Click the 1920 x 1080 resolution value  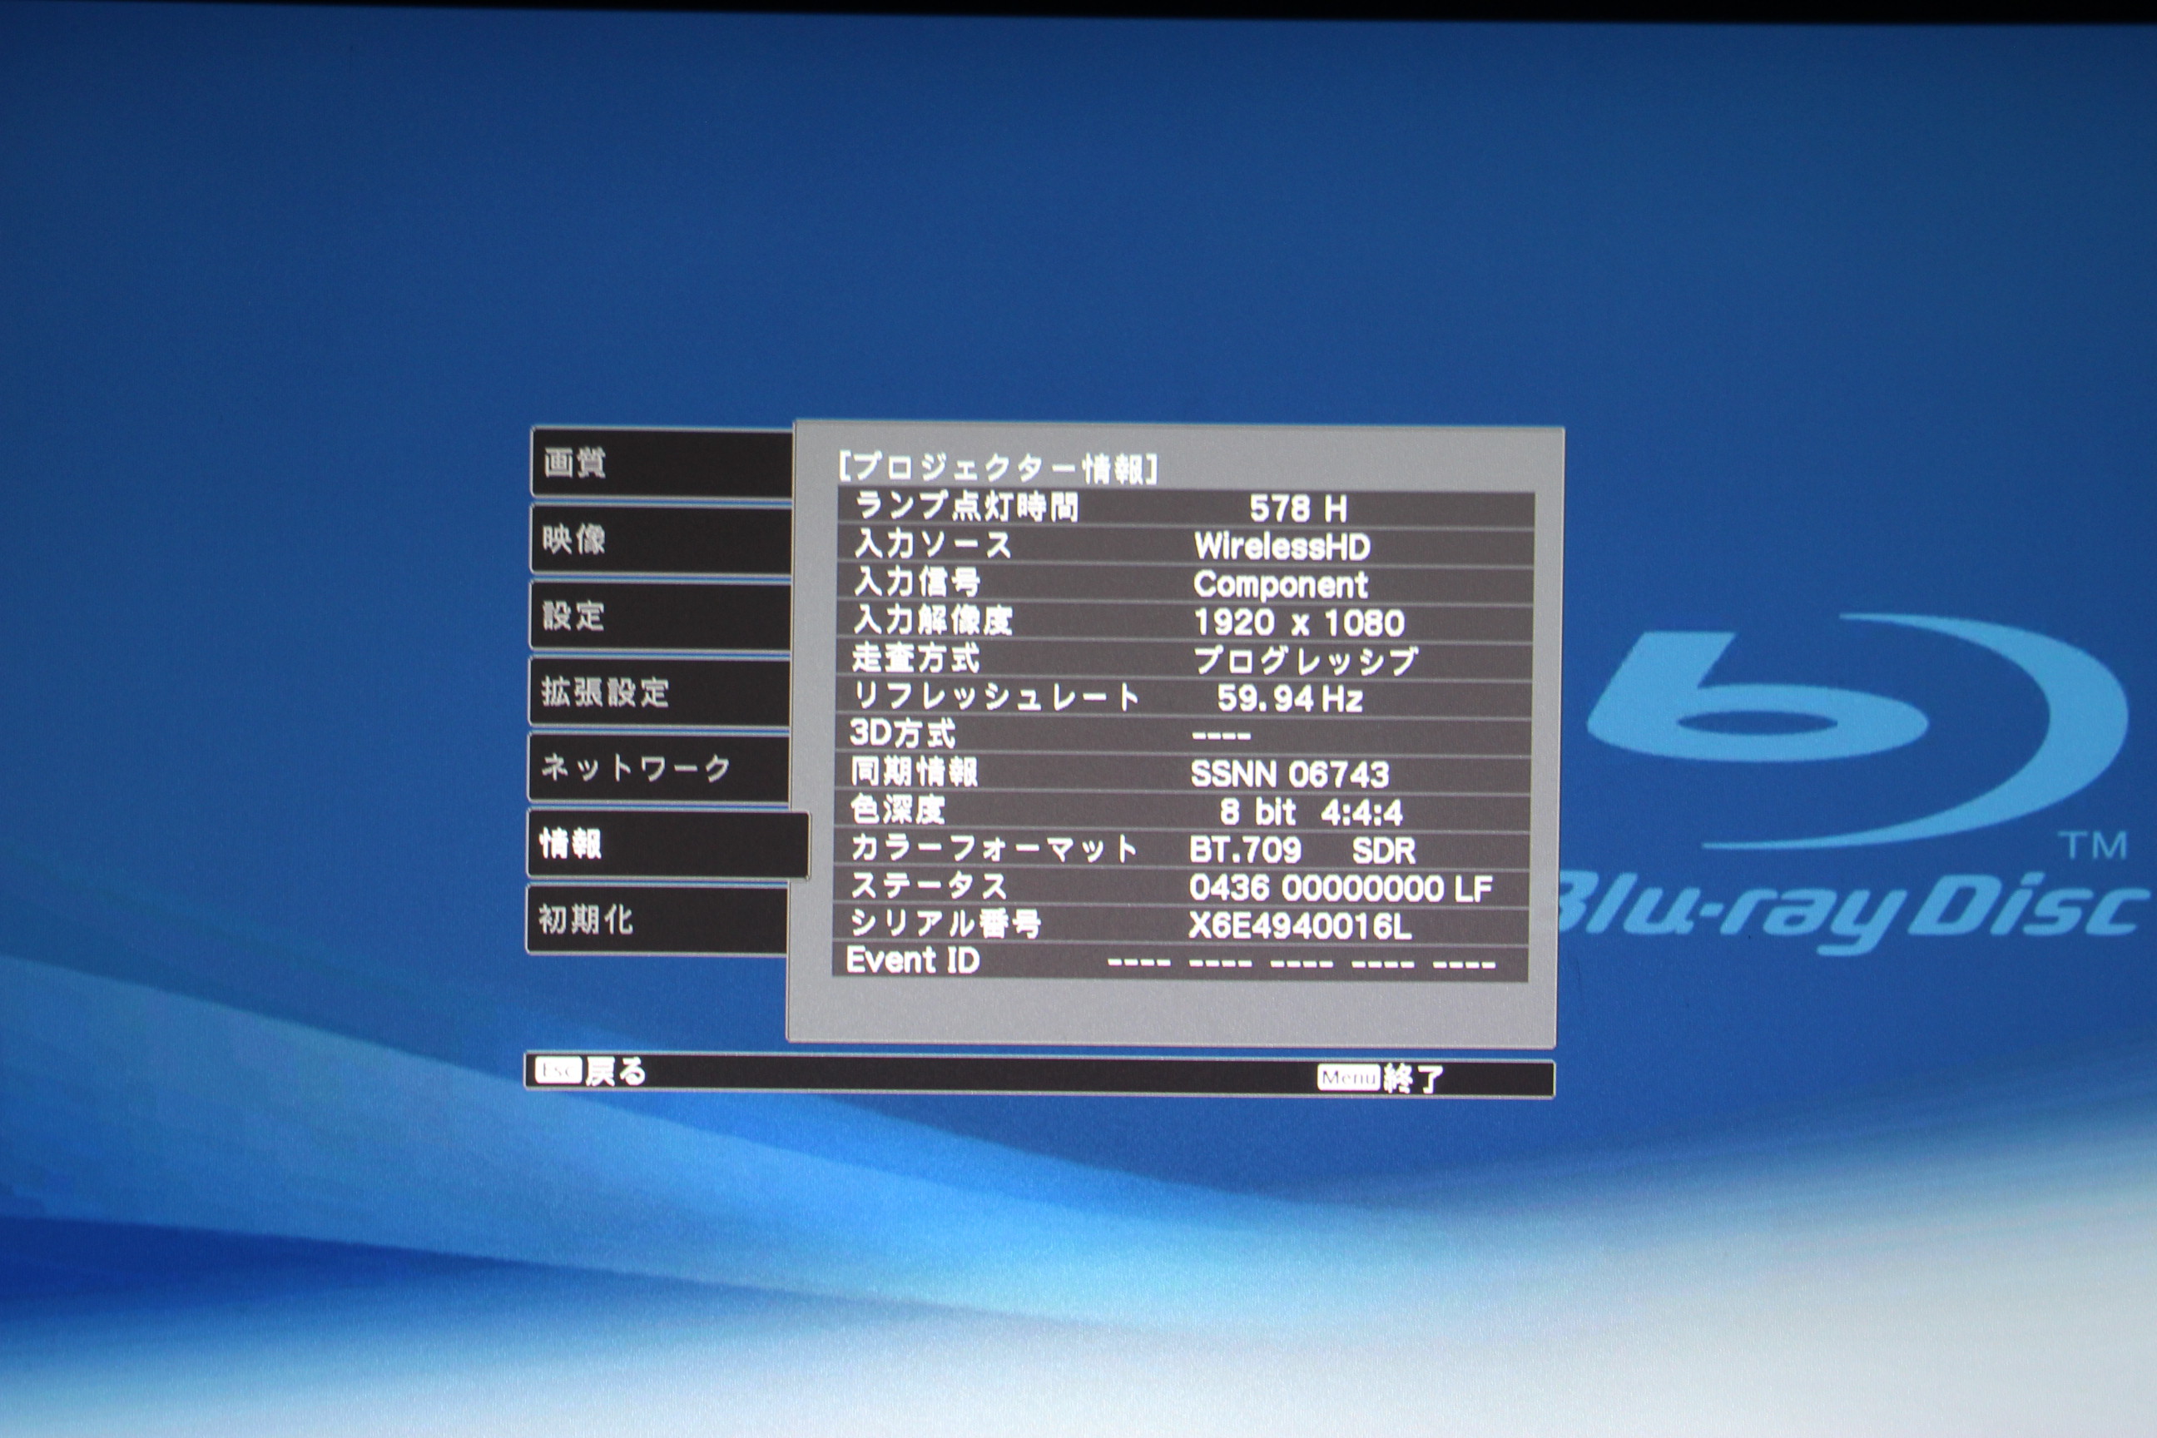(x=1298, y=623)
